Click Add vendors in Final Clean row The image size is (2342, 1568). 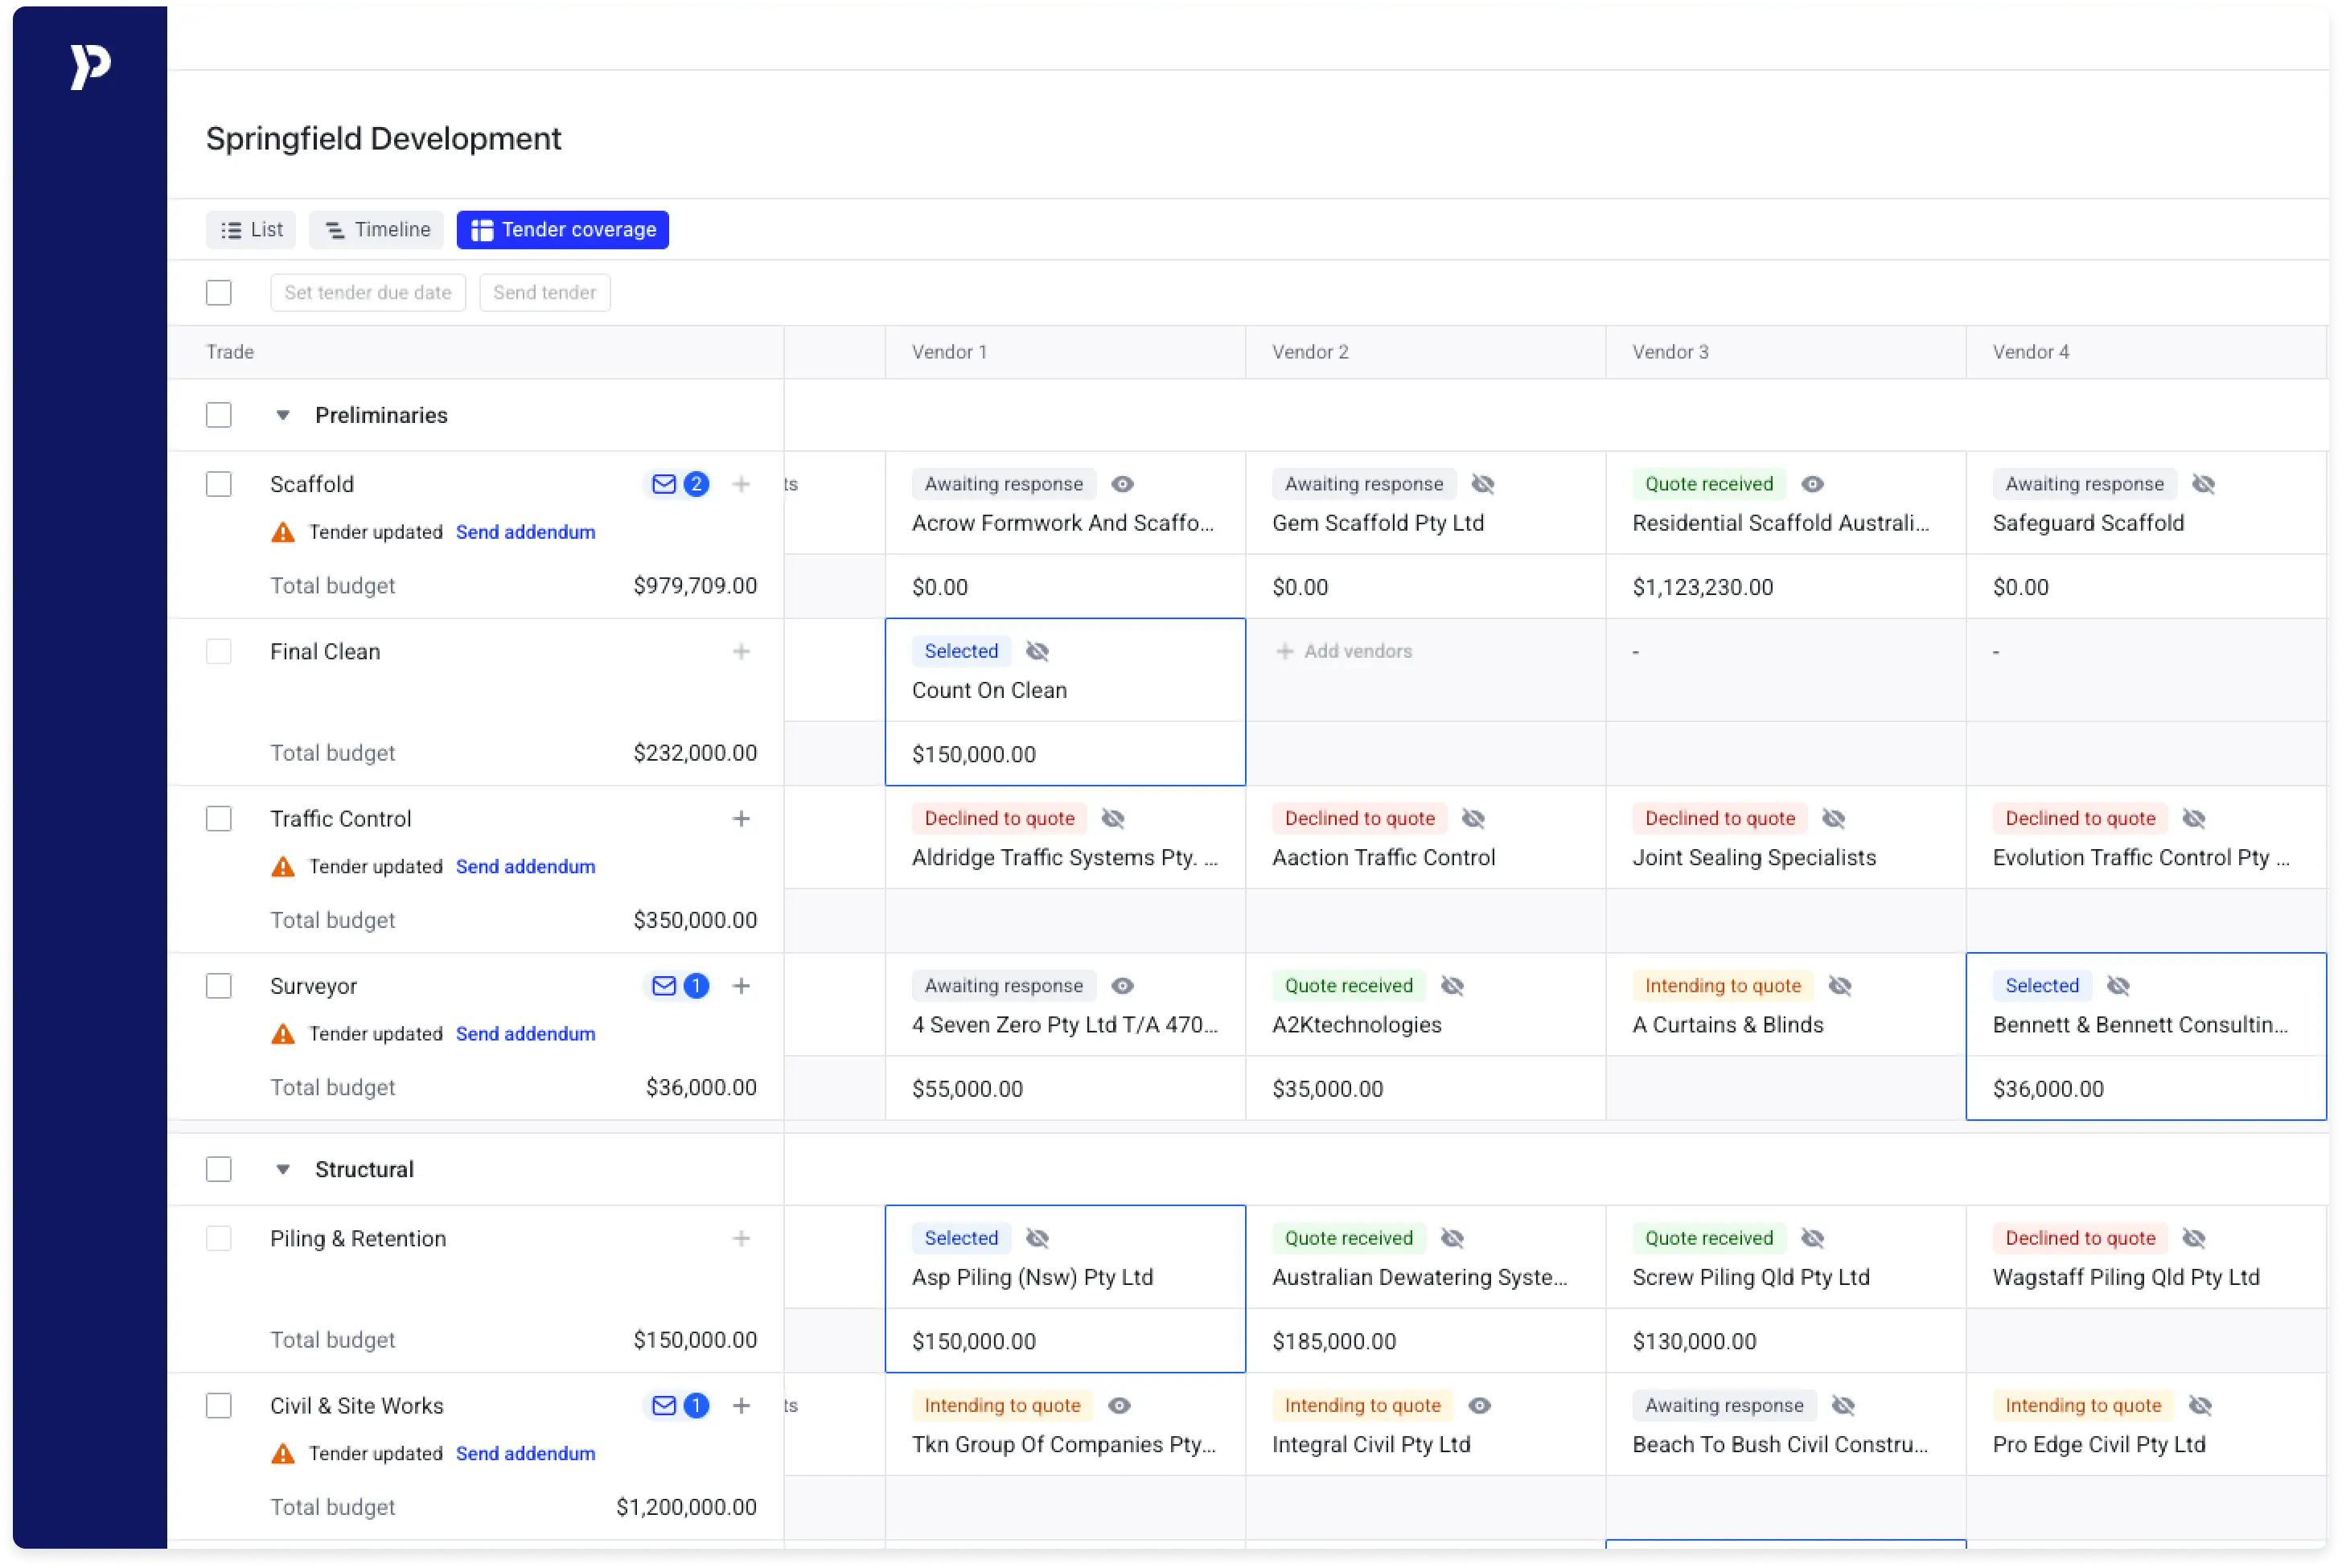coord(1344,652)
